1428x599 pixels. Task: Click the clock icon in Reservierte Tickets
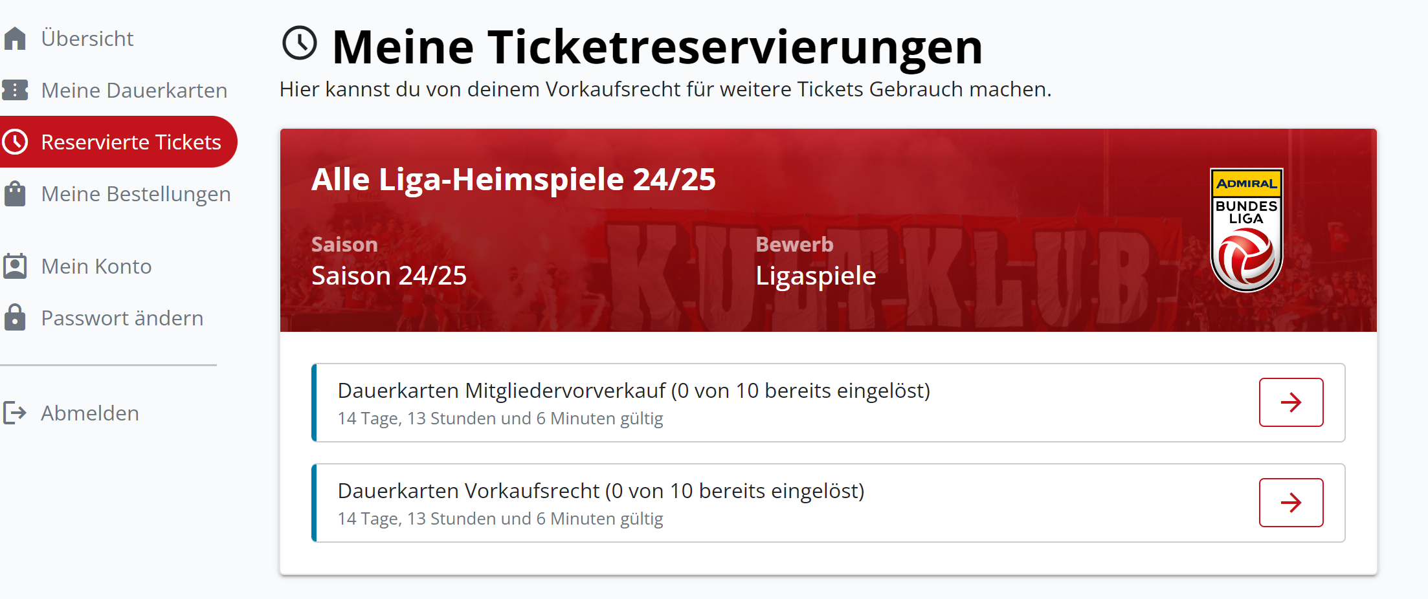[15, 142]
